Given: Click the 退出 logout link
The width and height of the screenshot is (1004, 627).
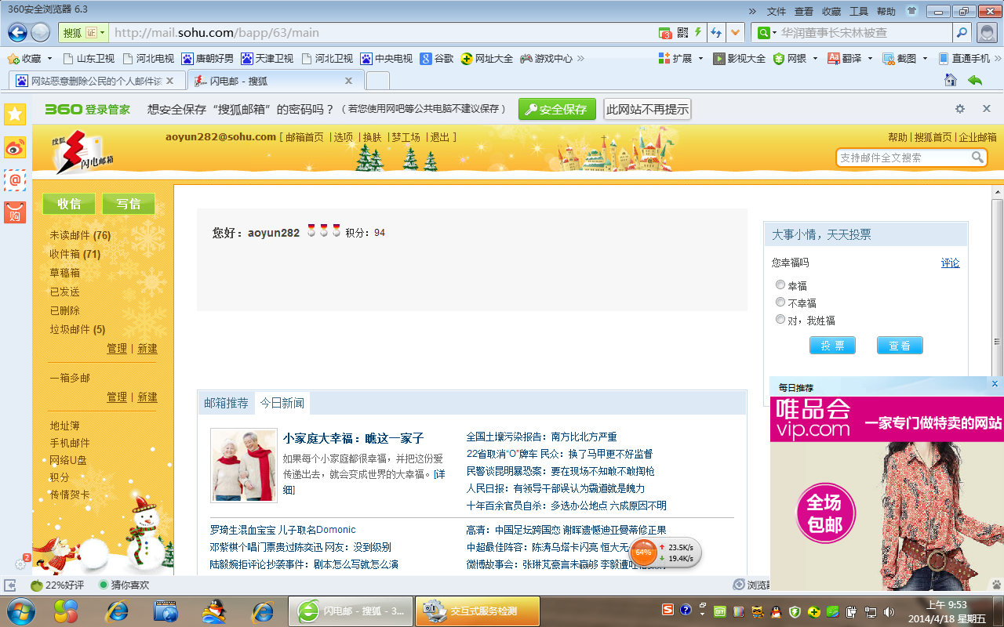Looking at the screenshot, I should tap(440, 136).
